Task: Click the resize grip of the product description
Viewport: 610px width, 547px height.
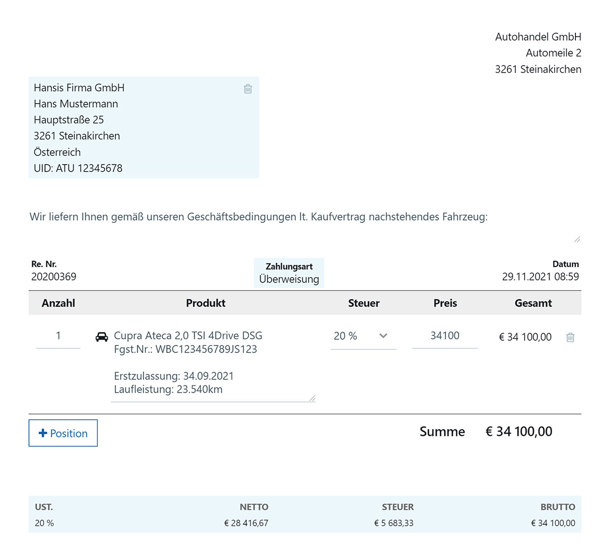Action: [x=312, y=398]
